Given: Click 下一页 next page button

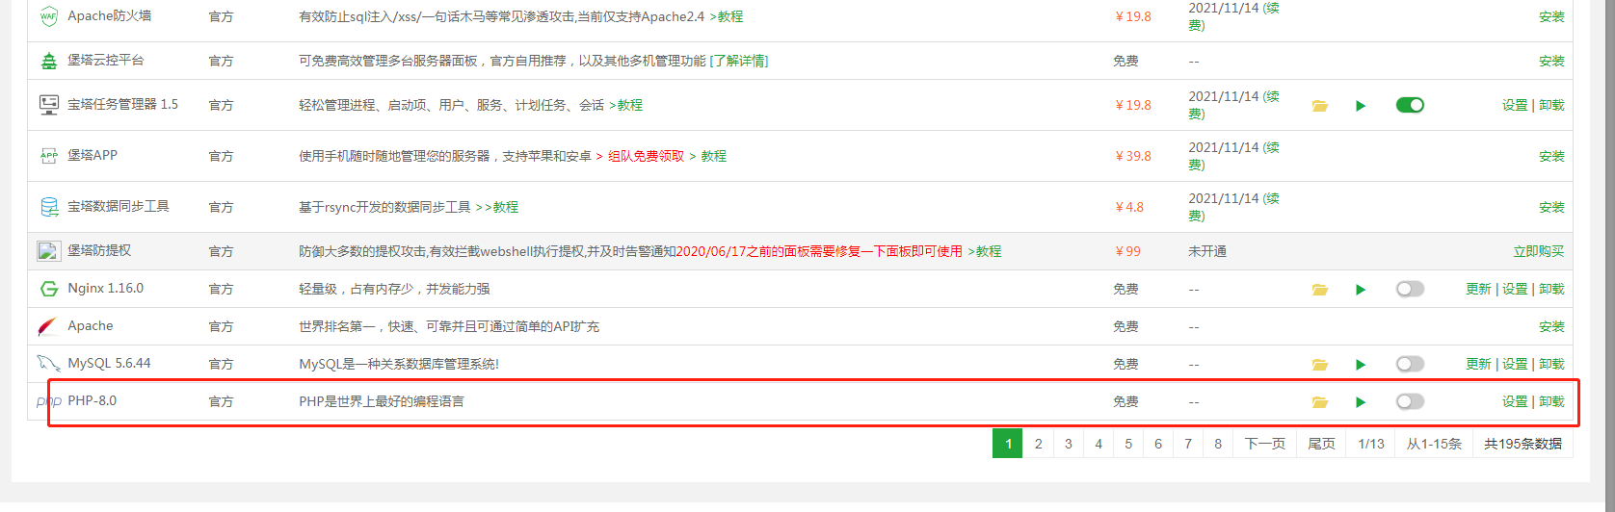Looking at the screenshot, I should tap(1265, 444).
